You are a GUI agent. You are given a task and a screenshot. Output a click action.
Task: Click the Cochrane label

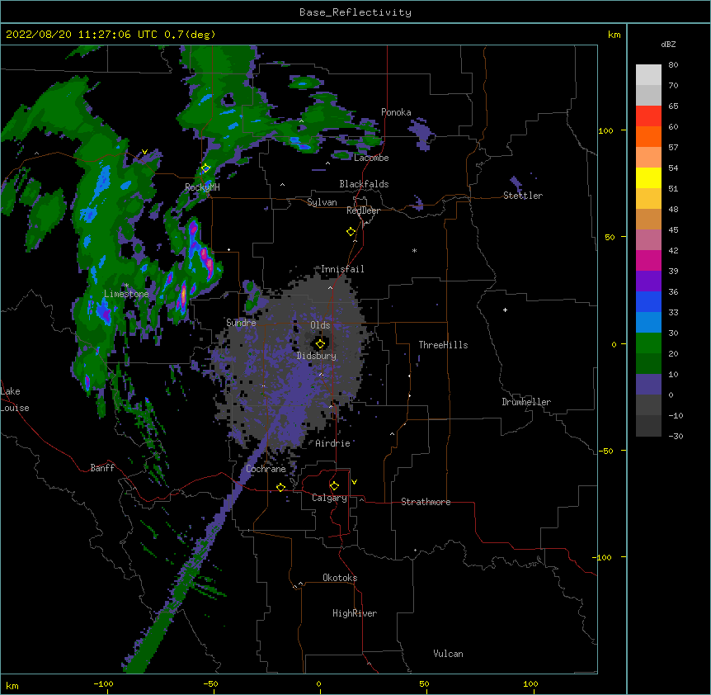(266, 469)
